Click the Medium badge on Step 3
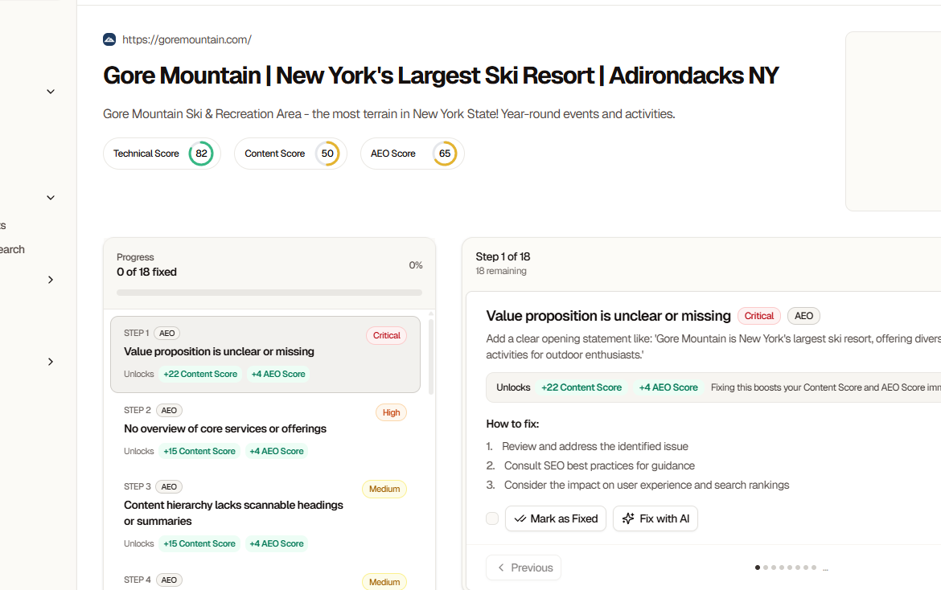This screenshot has width=941, height=590. point(384,489)
